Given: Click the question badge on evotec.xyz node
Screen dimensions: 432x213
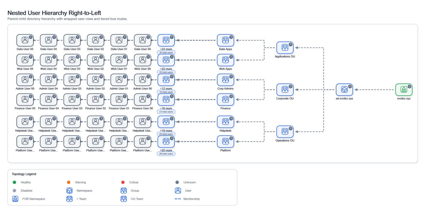Looking at the screenshot, I should (x=410, y=86).
